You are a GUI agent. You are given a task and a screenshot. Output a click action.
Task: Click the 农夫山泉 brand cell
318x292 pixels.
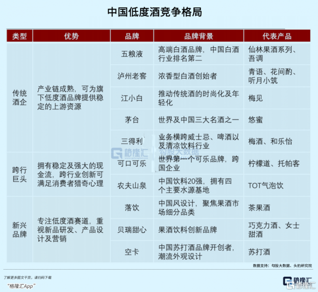(132, 186)
